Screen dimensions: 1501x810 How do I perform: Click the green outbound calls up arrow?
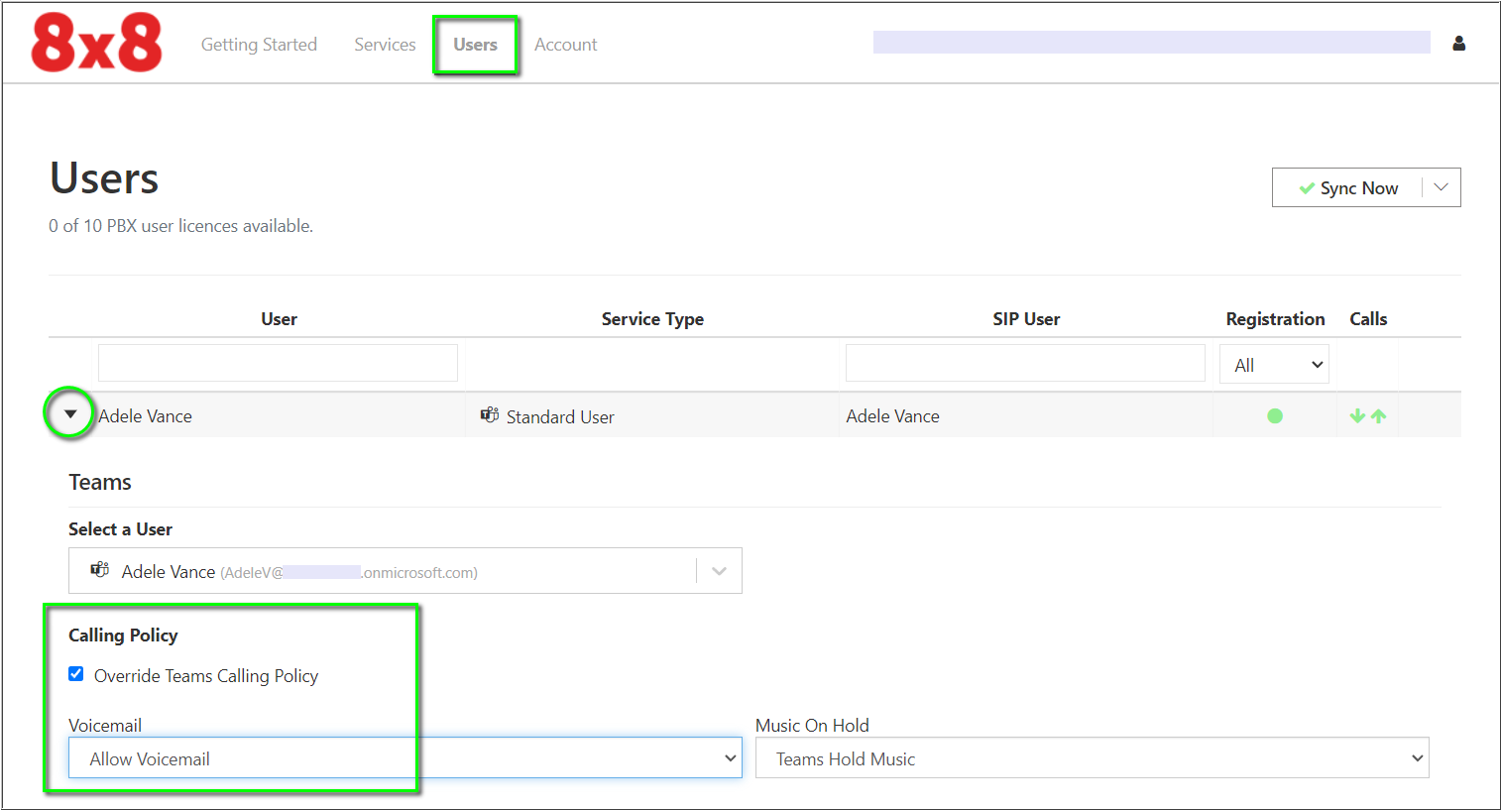1378,416
